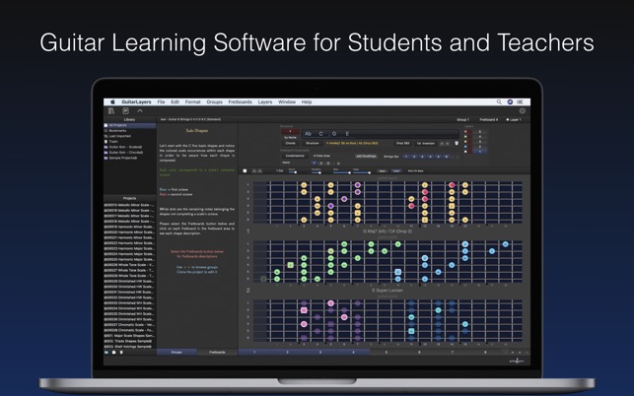Select group number 5 in bottom bar
This screenshot has width=634, height=396.
(x=387, y=353)
